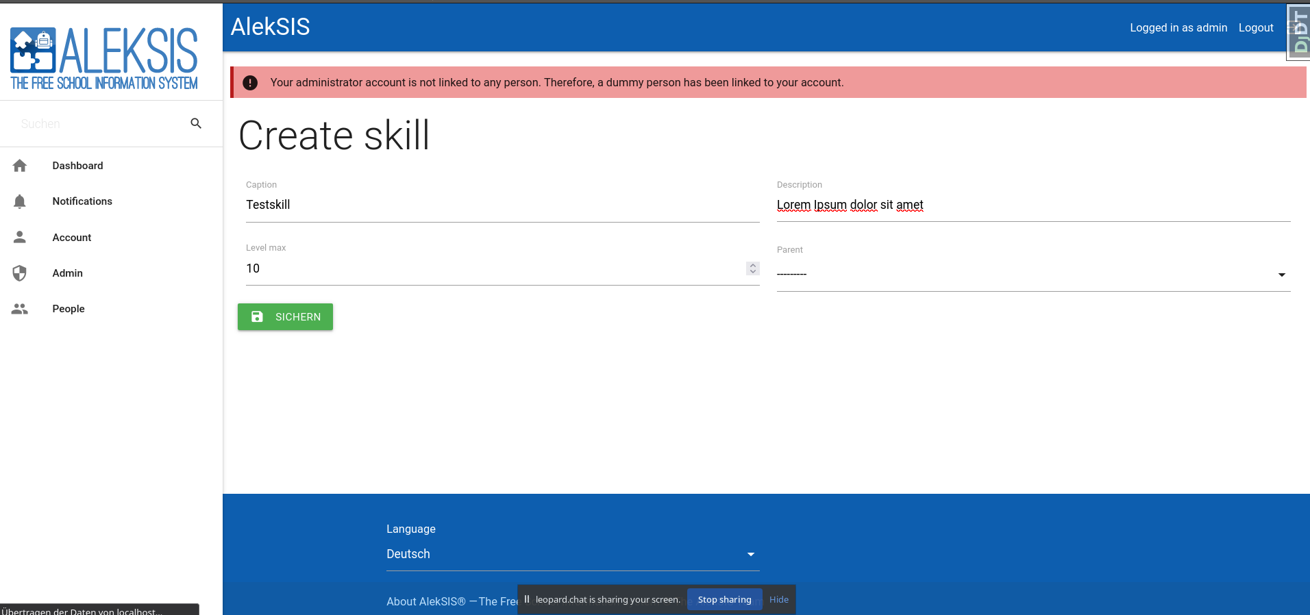Open the People menu item

click(x=69, y=309)
